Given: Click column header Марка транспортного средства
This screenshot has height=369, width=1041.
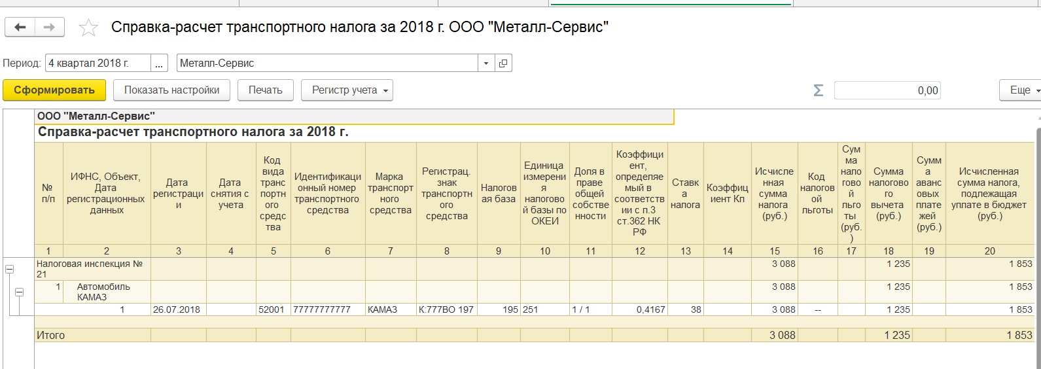Looking at the screenshot, I should (x=391, y=194).
